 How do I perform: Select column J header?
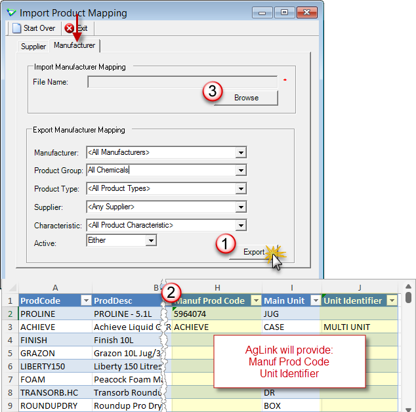[x=360, y=287]
